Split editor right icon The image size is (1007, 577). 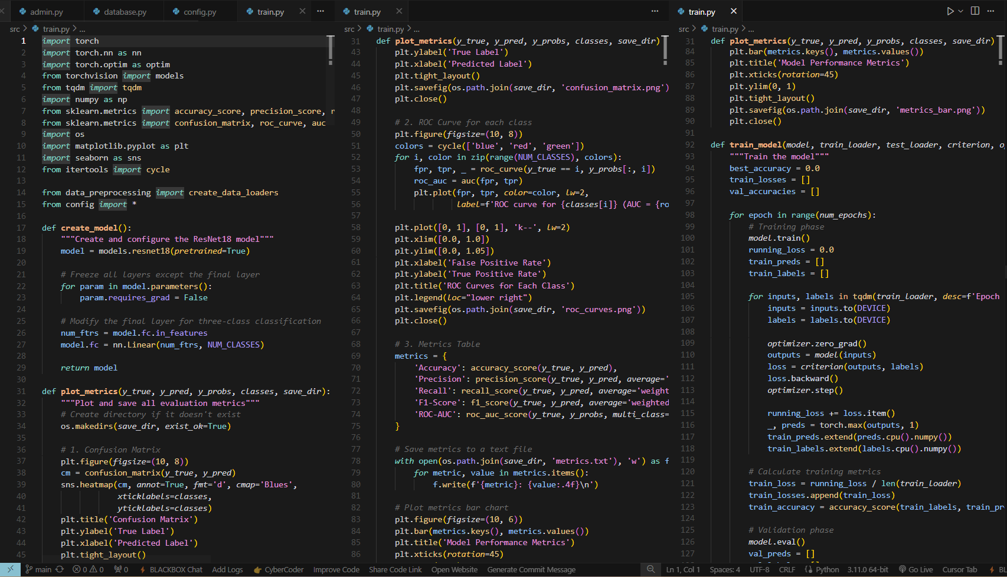pyautogui.click(x=975, y=11)
